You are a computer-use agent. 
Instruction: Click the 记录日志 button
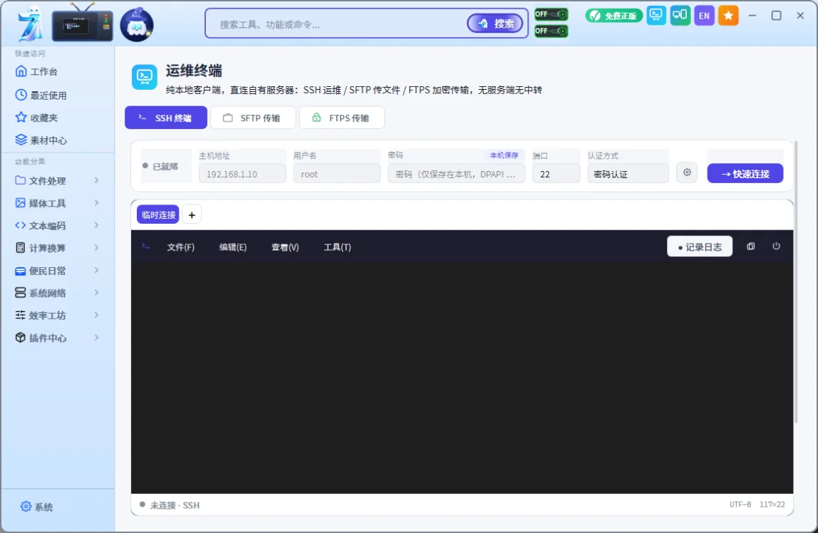(x=700, y=247)
